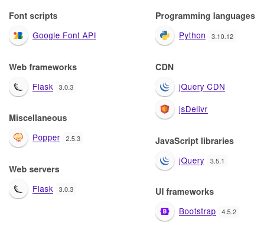The height and width of the screenshot is (229, 277).
Task: Click the Python version 3.10.12 badge
Action: tap(222, 37)
